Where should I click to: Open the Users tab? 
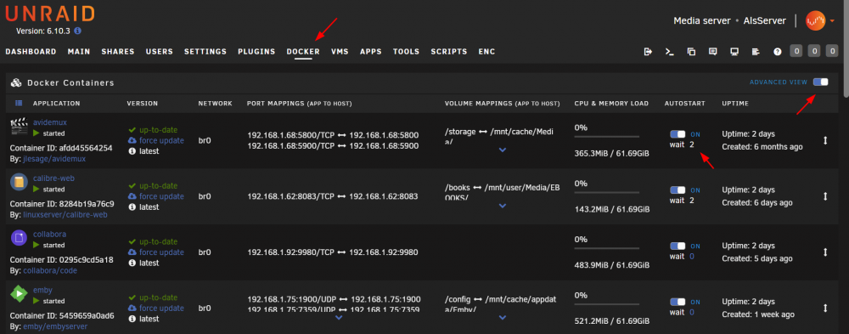[160, 52]
